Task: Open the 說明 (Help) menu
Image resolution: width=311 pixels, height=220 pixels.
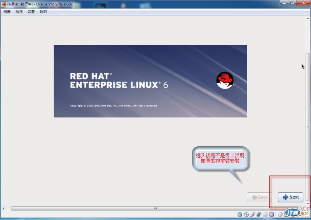Action: [43, 12]
